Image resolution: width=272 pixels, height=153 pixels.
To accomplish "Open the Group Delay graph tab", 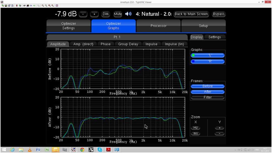I will pyautogui.click(x=128, y=44).
